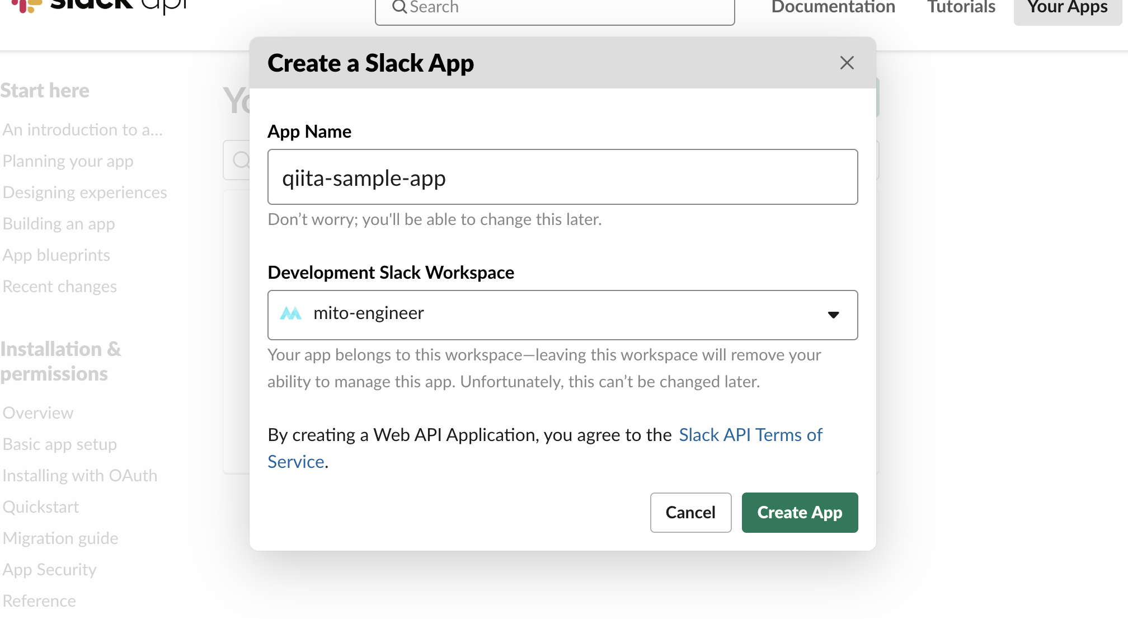The height and width of the screenshot is (619, 1128).
Task: Close the Create a Slack App dialog
Action: (x=847, y=63)
